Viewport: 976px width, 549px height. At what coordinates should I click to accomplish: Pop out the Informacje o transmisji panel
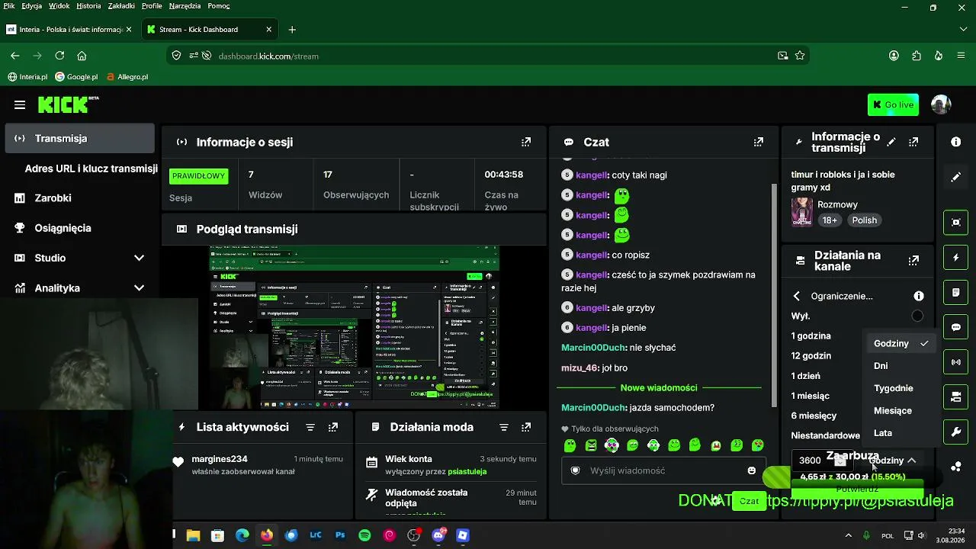click(913, 142)
